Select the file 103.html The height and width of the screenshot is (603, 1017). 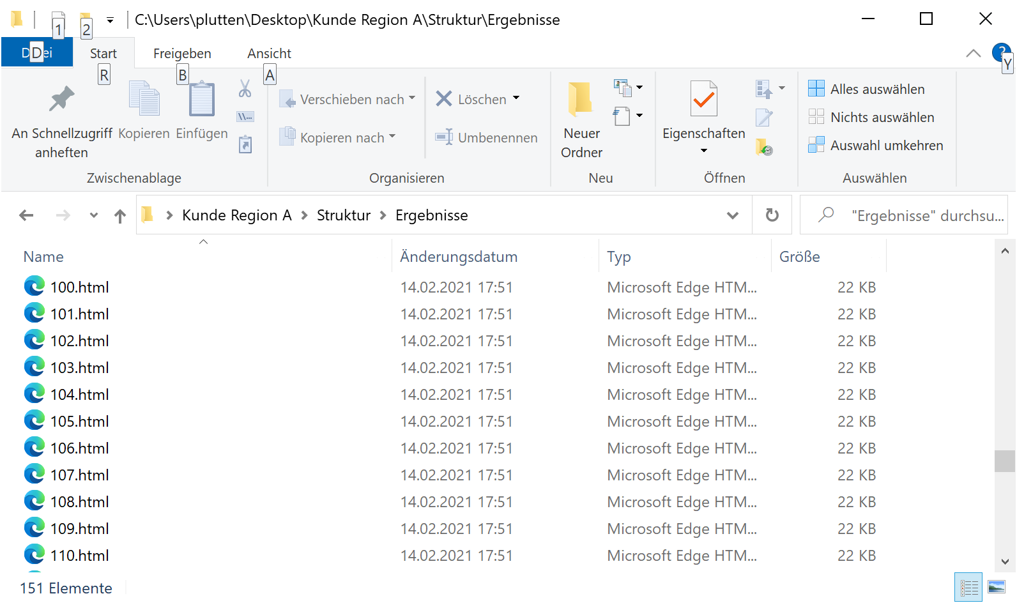(x=80, y=367)
